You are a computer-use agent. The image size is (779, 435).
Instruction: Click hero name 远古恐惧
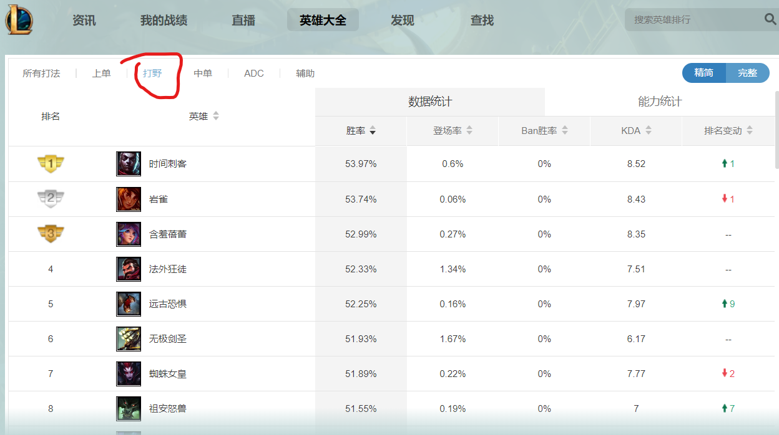168,304
